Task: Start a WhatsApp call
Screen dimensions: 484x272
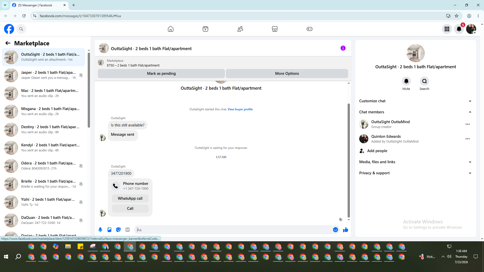Action: [x=130, y=198]
